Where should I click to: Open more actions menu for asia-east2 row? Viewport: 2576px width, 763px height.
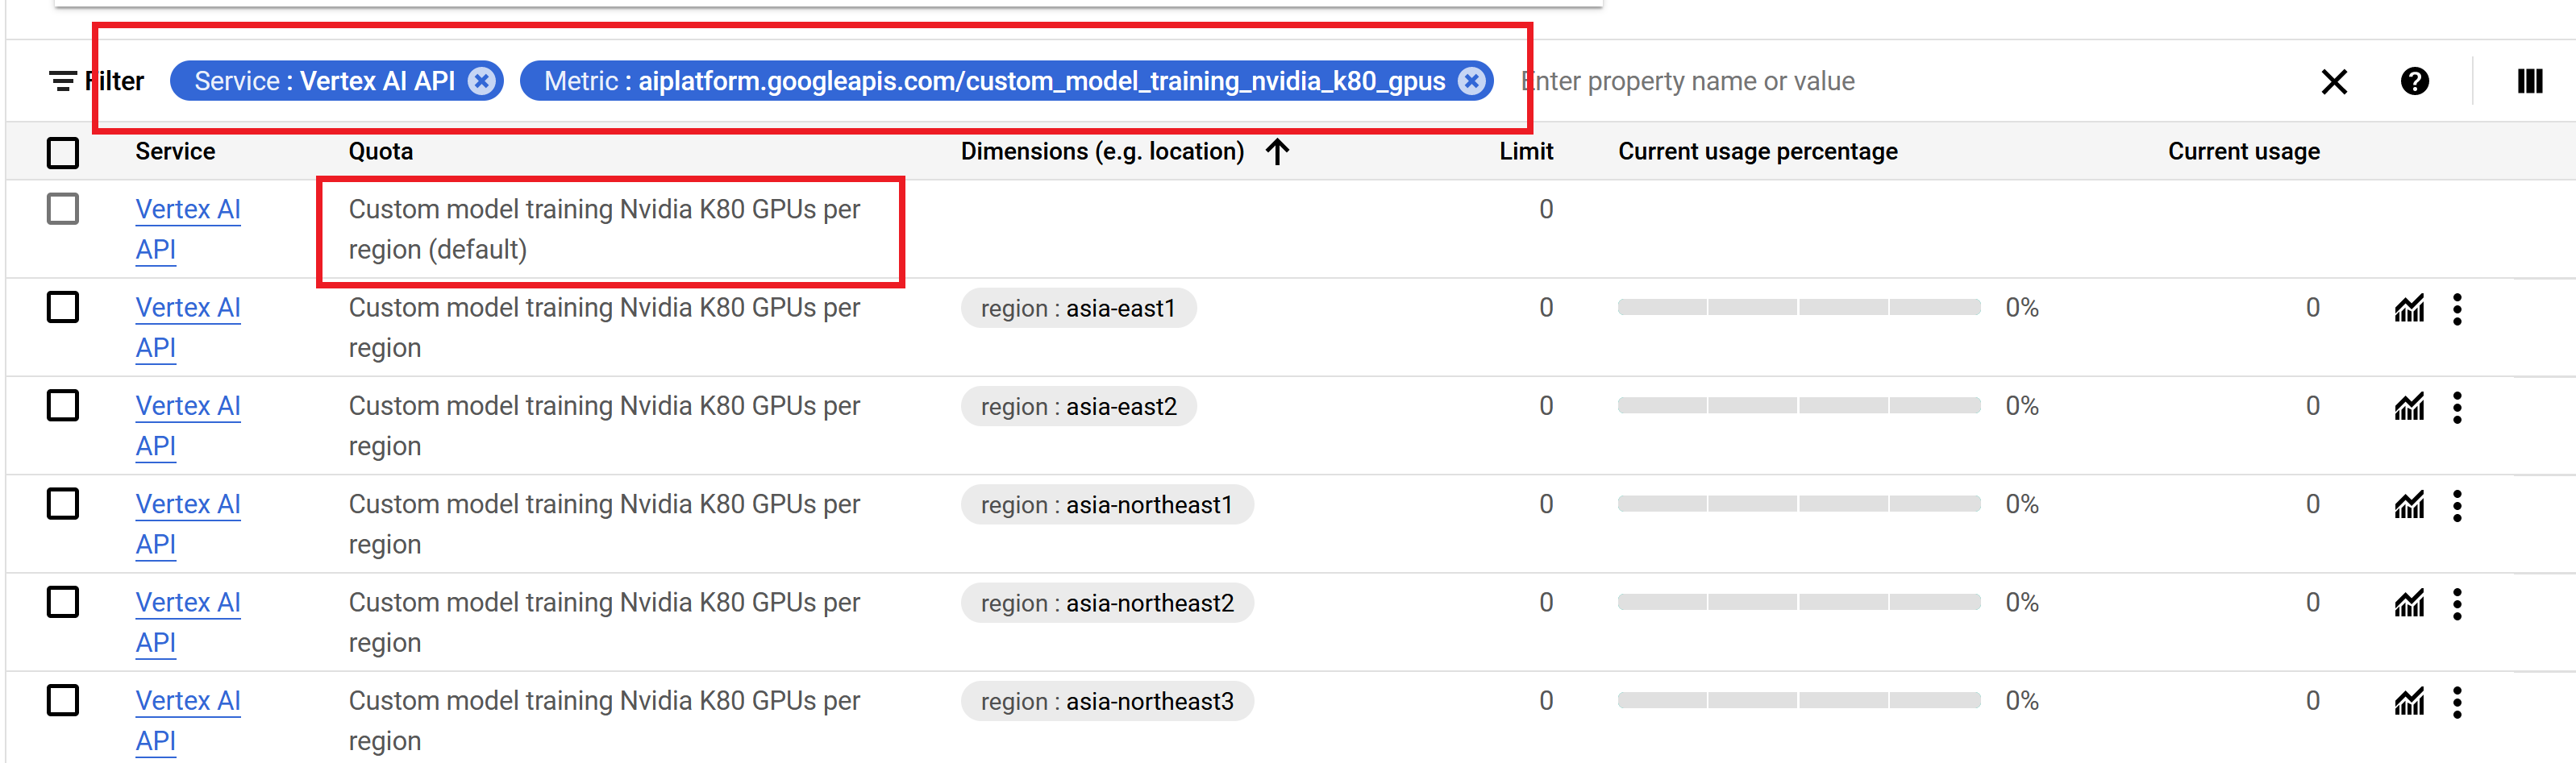[2457, 408]
